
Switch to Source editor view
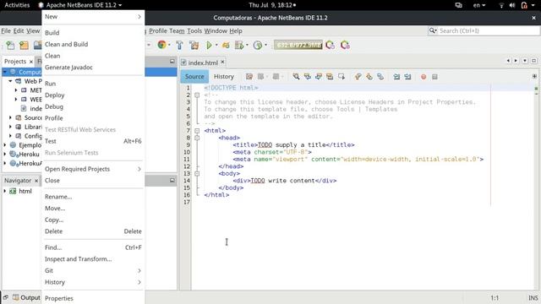coord(194,77)
